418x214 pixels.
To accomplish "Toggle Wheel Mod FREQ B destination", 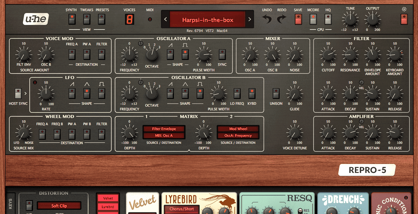I will click(x=57, y=134).
